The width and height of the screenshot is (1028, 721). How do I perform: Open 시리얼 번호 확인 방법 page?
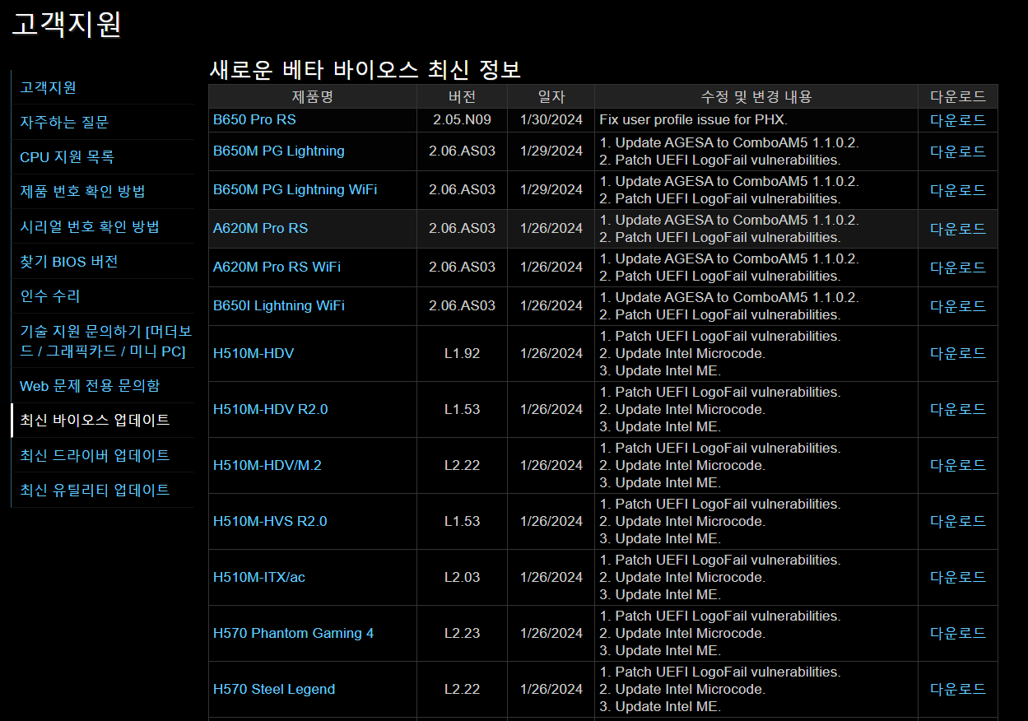[x=90, y=226]
